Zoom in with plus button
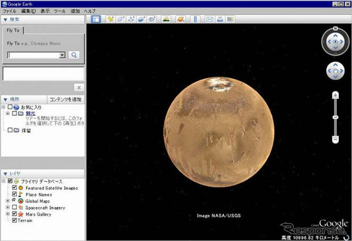This screenshot has width=352, height=241. pos(335,96)
